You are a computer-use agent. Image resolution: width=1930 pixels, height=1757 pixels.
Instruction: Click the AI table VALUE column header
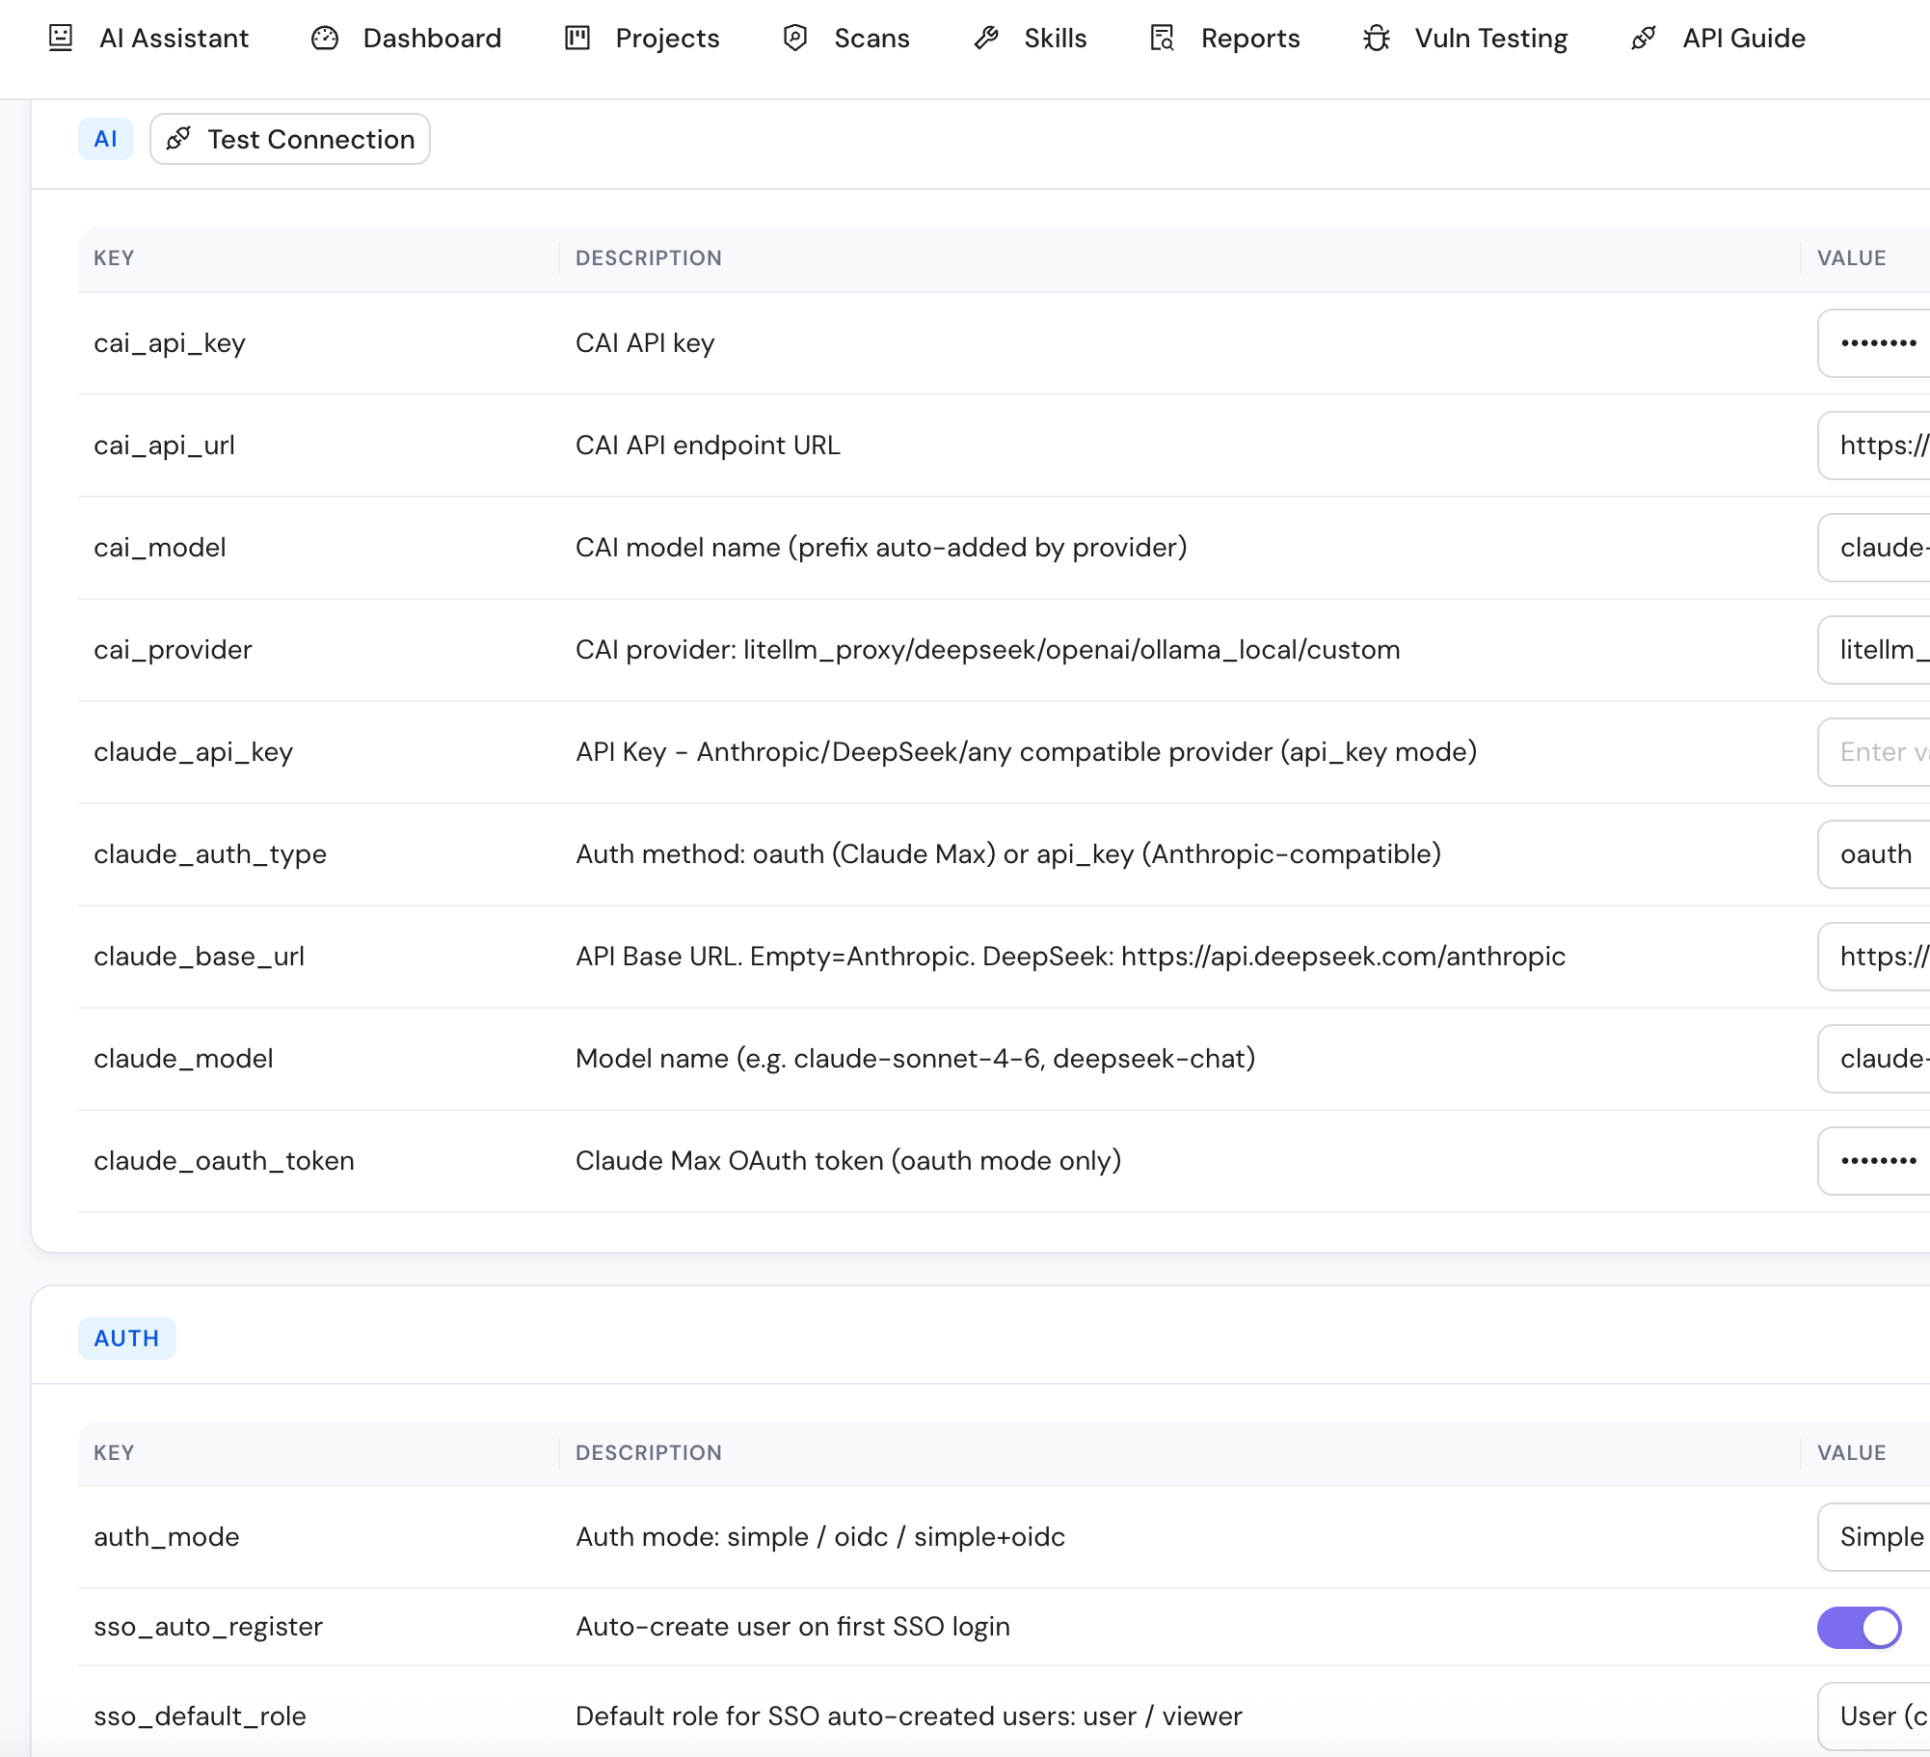tap(1852, 258)
